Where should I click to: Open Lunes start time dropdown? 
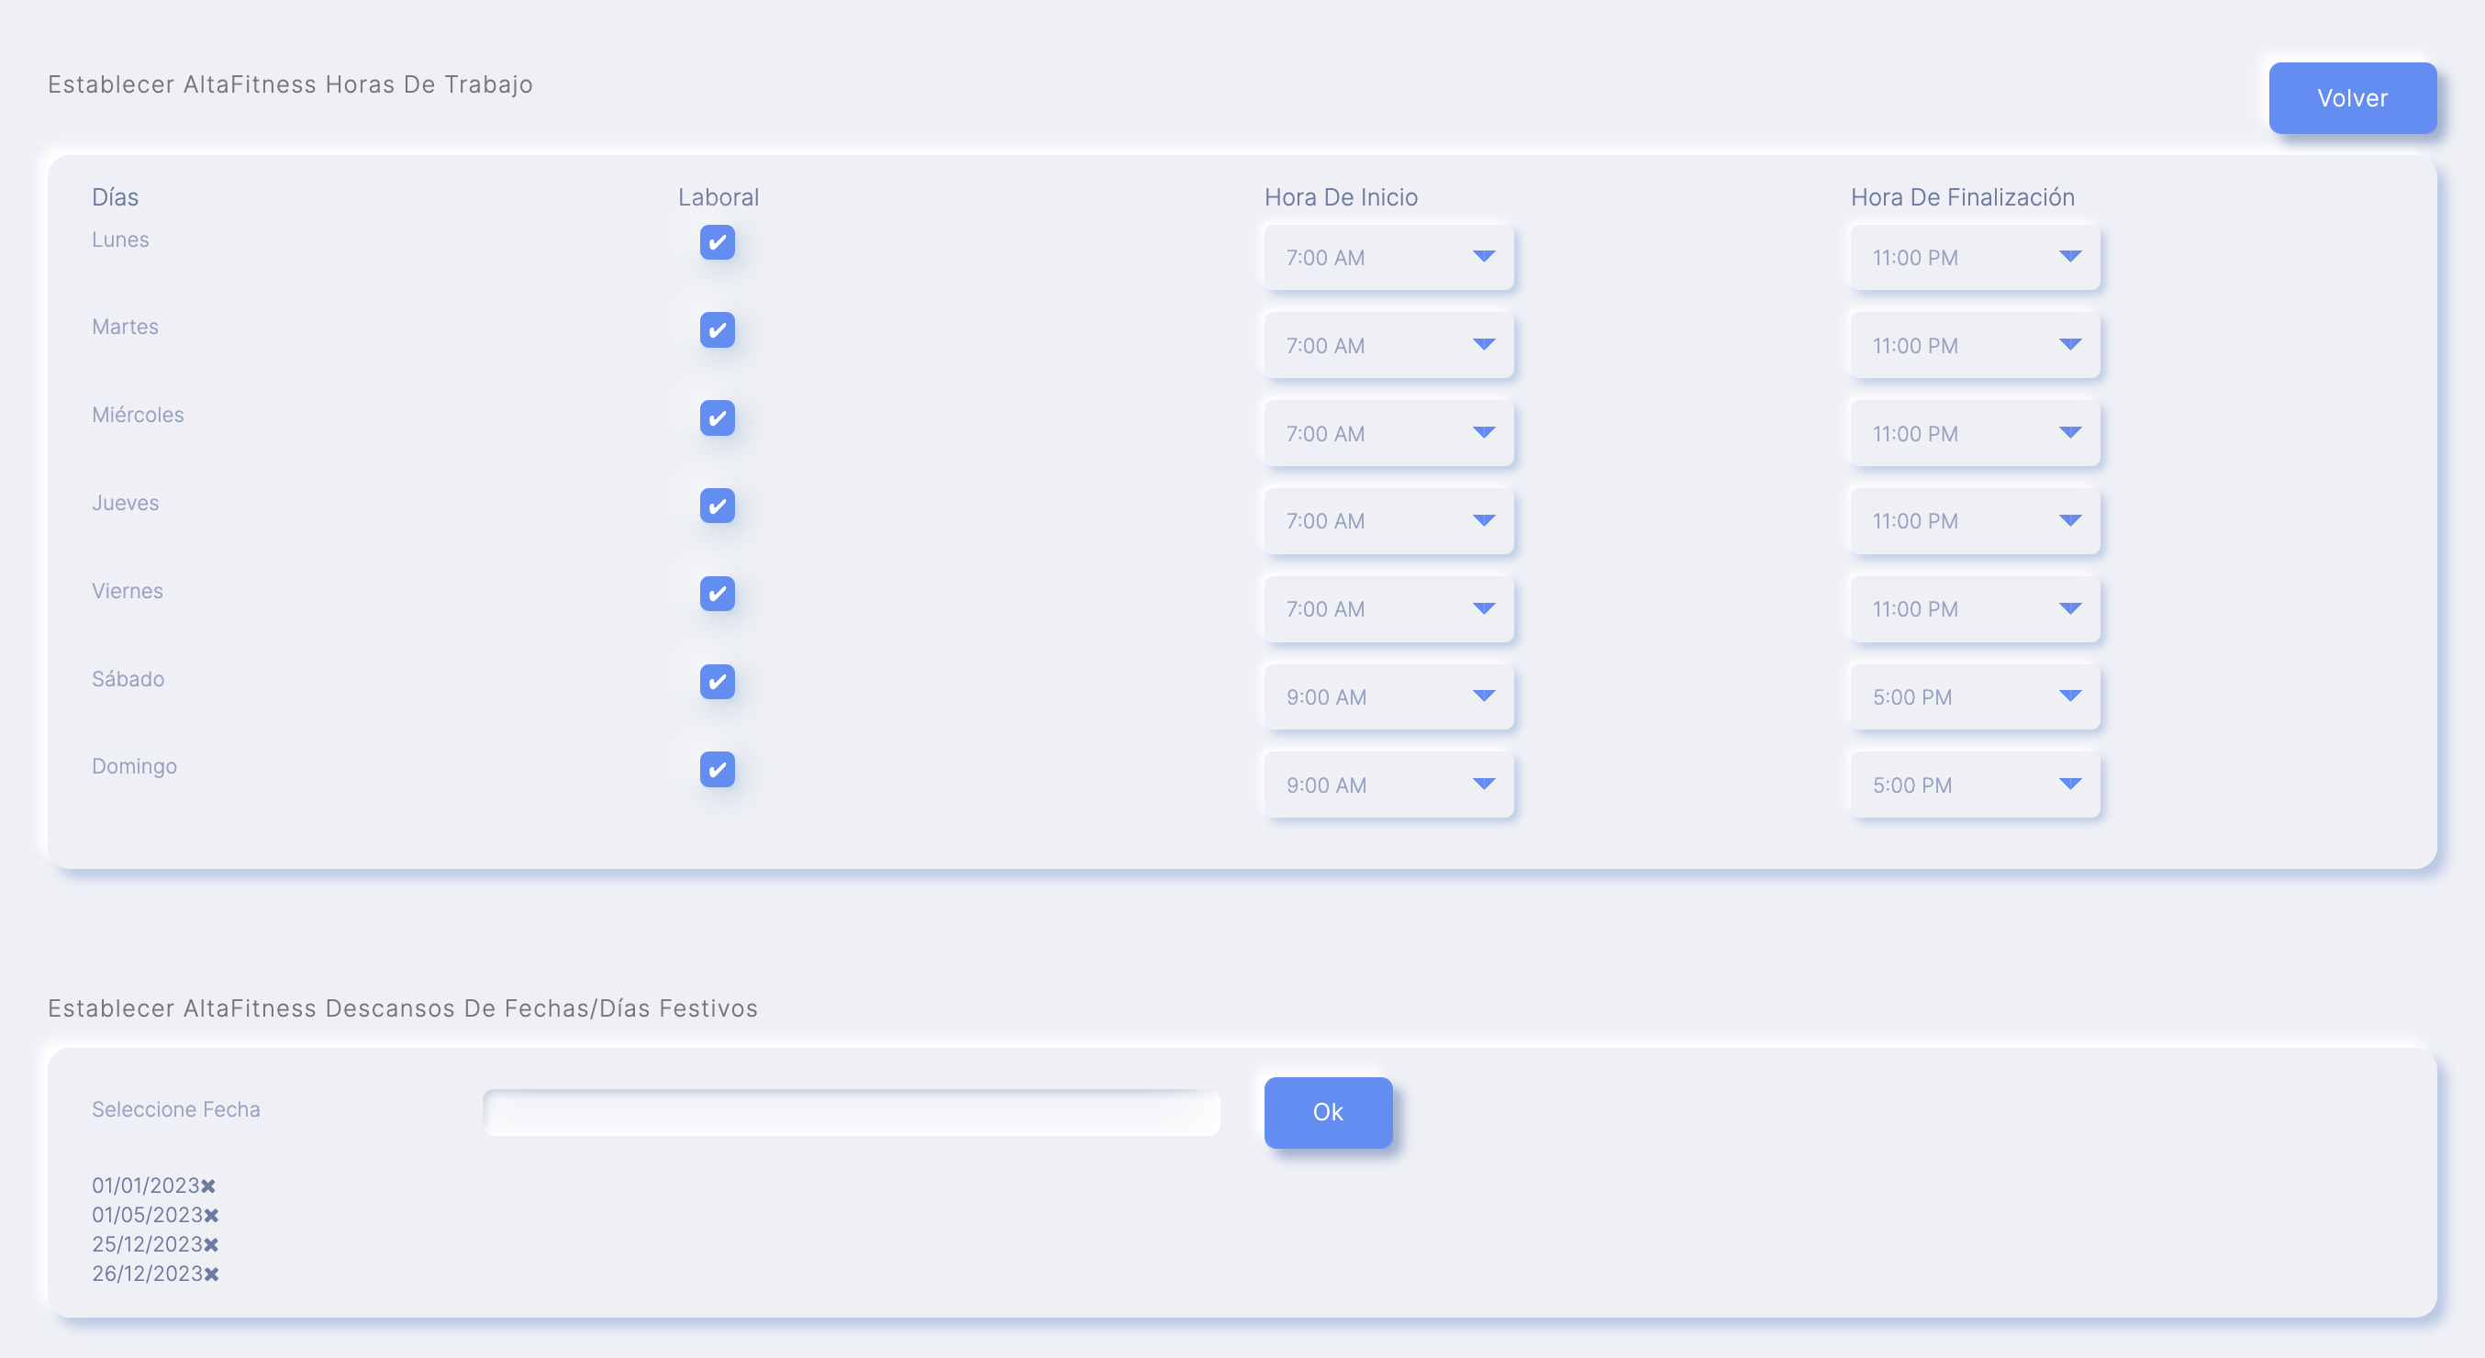point(1388,258)
